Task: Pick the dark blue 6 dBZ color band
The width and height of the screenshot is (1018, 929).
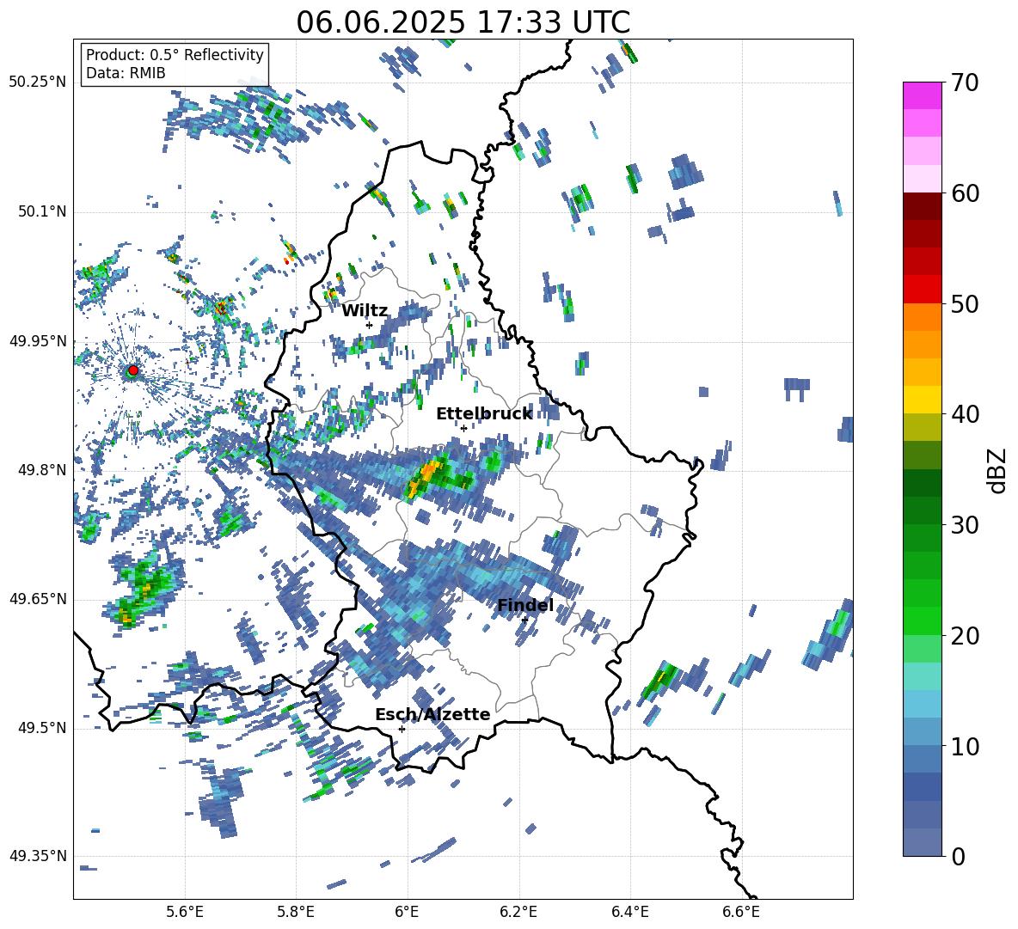Action: click(x=922, y=787)
